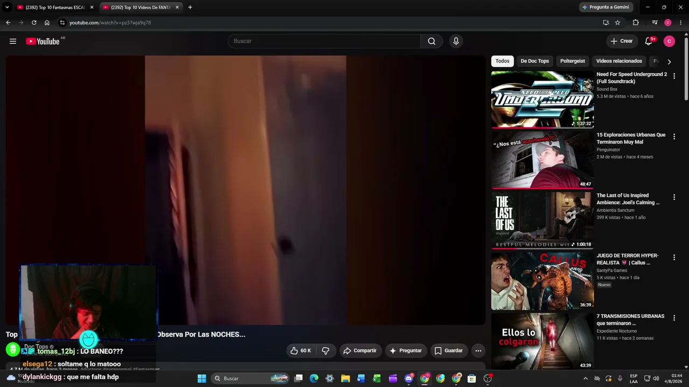The height and width of the screenshot is (387, 689).
Task: Reload the YouTube page
Action: click(x=34, y=23)
